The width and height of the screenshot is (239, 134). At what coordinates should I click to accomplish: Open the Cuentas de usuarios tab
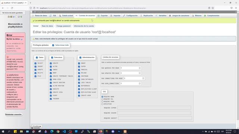pos(86,16)
